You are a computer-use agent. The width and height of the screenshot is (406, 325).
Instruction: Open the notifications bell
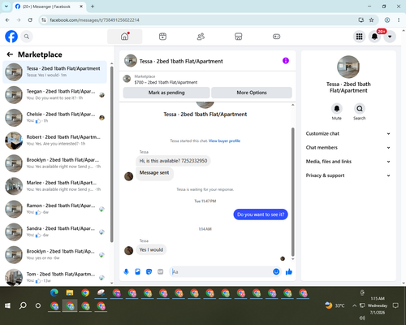pyautogui.click(x=374, y=37)
